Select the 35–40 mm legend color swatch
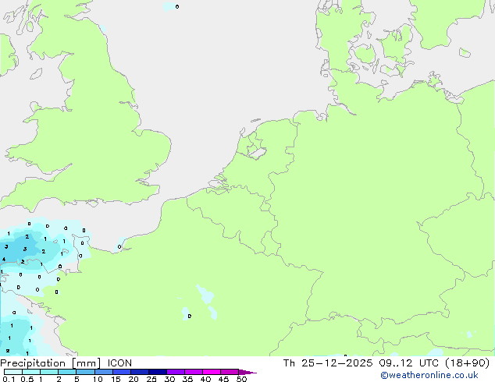Image resolution: width=495 pixels, height=382 pixels. tap(194, 372)
